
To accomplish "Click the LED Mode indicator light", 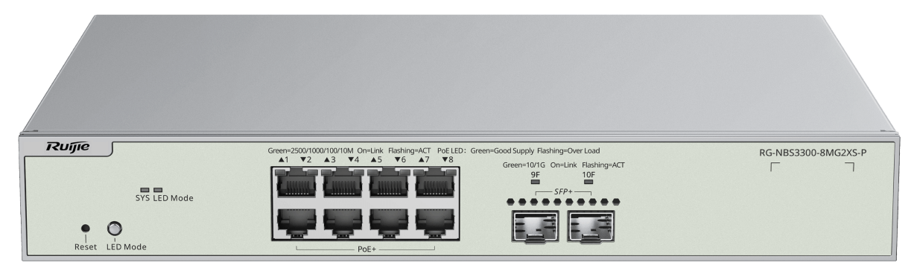I will click(x=158, y=191).
